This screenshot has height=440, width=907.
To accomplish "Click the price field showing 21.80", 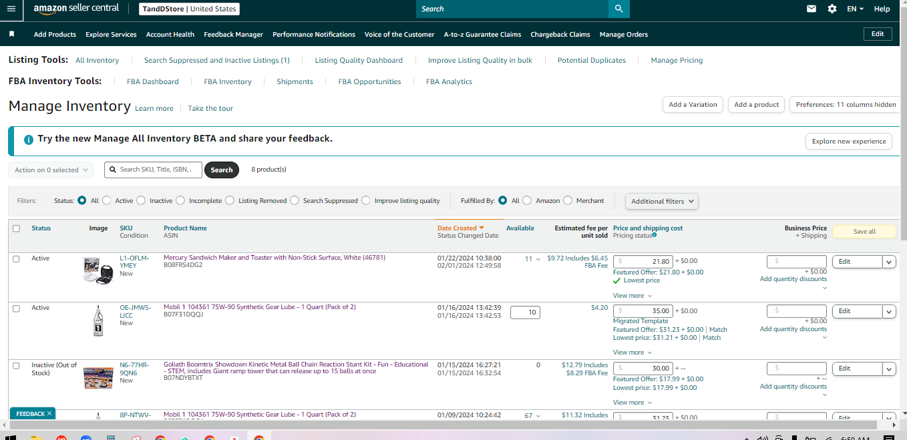I will click(x=643, y=262).
